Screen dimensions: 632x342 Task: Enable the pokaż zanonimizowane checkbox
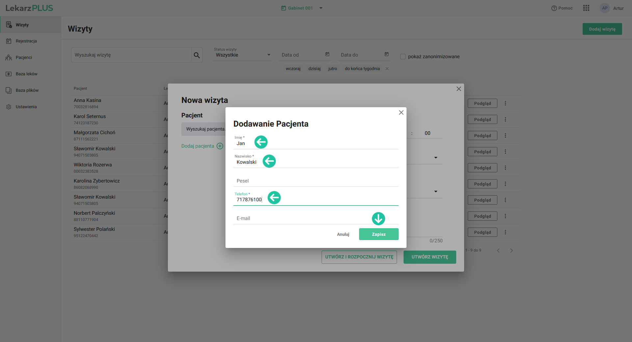(x=403, y=57)
